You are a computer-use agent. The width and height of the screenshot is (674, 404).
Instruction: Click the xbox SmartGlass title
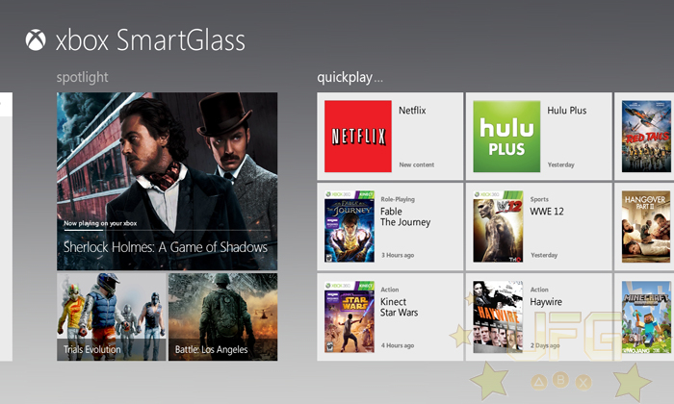150,40
